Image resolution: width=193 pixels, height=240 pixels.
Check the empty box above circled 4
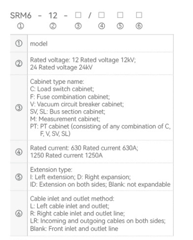[x=102, y=15]
